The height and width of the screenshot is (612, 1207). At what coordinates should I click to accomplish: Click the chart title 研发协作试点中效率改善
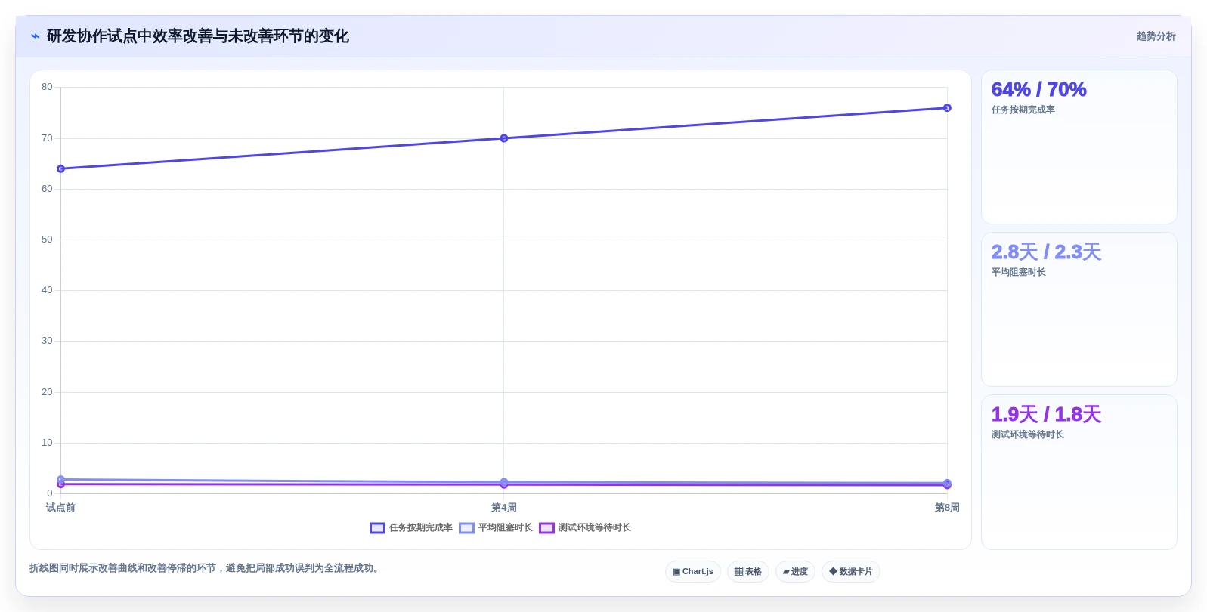click(x=197, y=36)
